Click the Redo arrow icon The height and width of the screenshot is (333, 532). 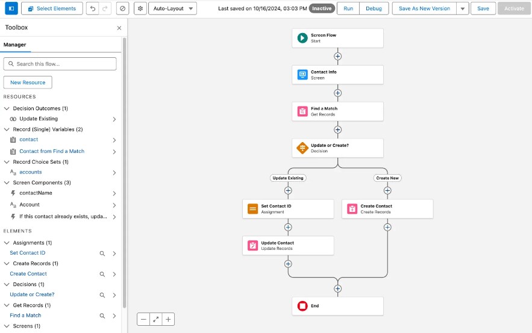click(105, 8)
